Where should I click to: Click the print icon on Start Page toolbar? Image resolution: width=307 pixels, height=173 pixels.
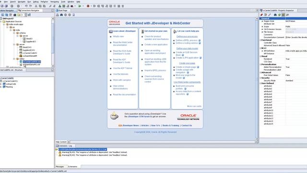click(58, 15)
